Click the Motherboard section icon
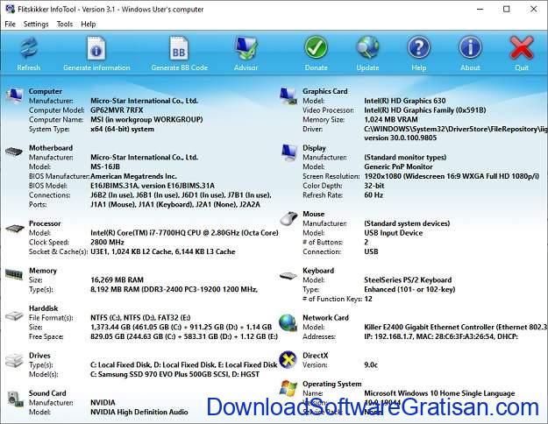Screen dimensions: 548x424 [14, 152]
